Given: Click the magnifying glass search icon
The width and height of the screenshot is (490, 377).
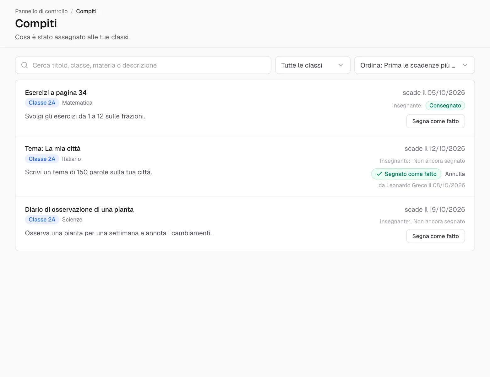Looking at the screenshot, I should 24,65.
